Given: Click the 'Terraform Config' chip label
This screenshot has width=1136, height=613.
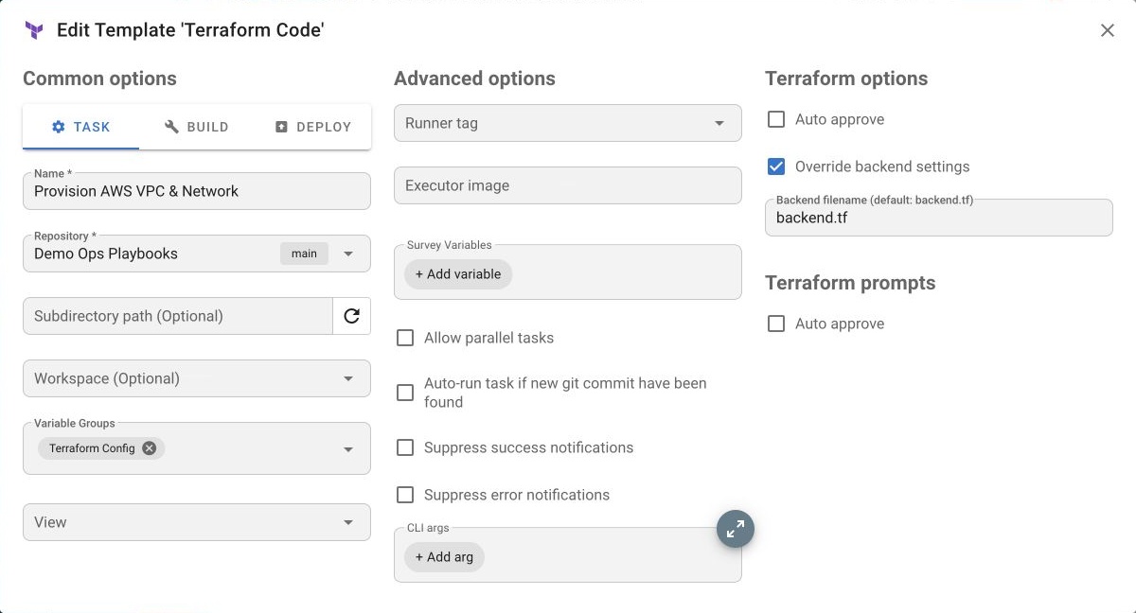Looking at the screenshot, I should (92, 448).
